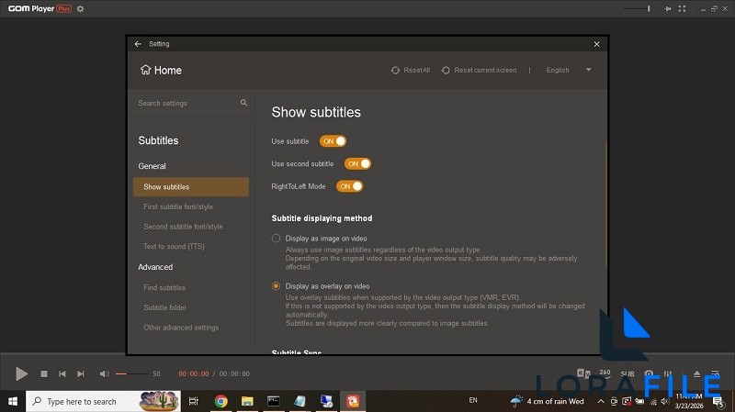Click the search magnifier icon
This screenshot has height=412, width=735.
[x=243, y=103]
